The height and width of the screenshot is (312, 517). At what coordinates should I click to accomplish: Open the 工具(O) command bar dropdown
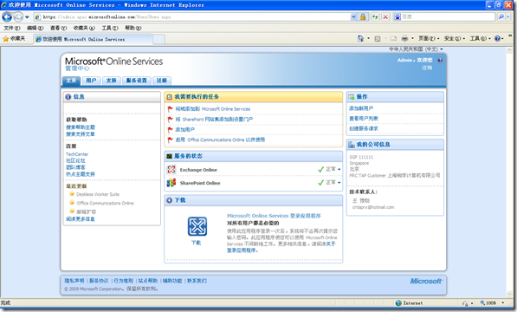[x=481, y=39]
